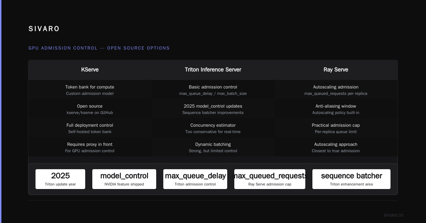Click 'Closest to true admission' subtext
426x223 pixels.
pos(336,151)
